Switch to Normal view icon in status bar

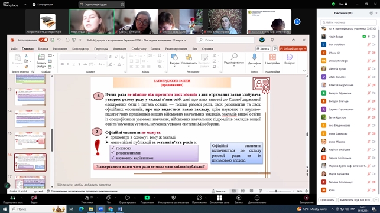[234, 191]
